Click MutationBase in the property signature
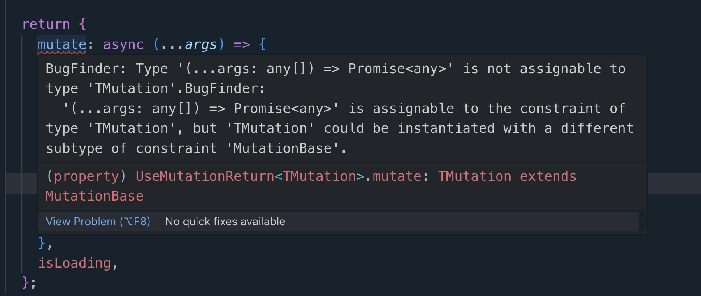The image size is (701, 296). pos(94,196)
